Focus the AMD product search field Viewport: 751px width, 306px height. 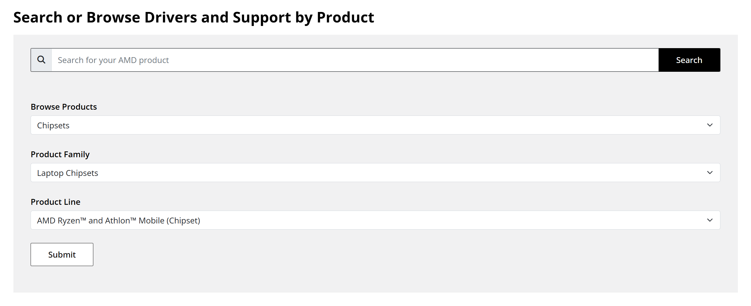coord(355,60)
